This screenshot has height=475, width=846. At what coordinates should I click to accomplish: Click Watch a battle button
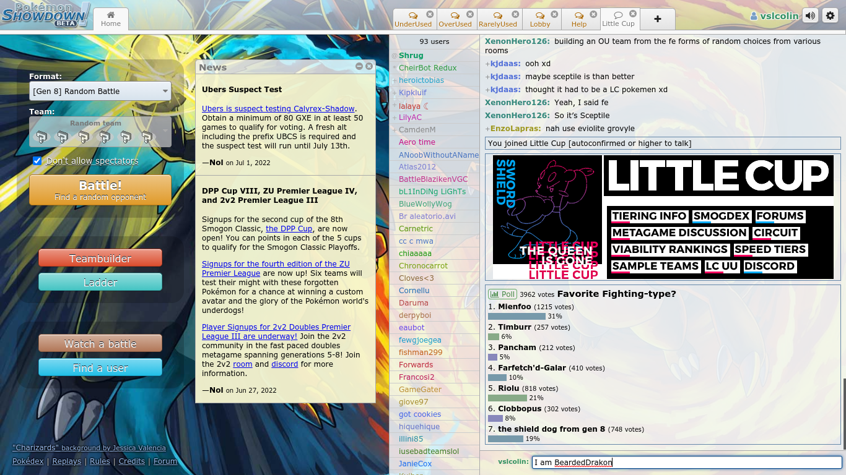[x=100, y=343]
